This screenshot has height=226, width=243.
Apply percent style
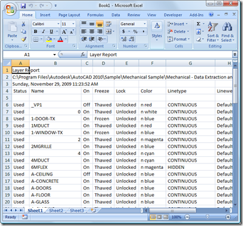coord(135,32)
